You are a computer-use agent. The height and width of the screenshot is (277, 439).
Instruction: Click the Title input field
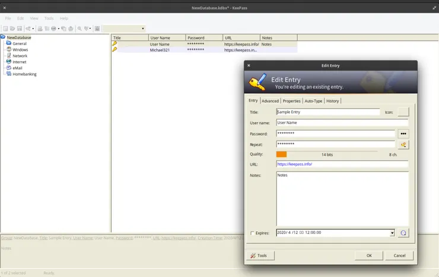point(328,112)
